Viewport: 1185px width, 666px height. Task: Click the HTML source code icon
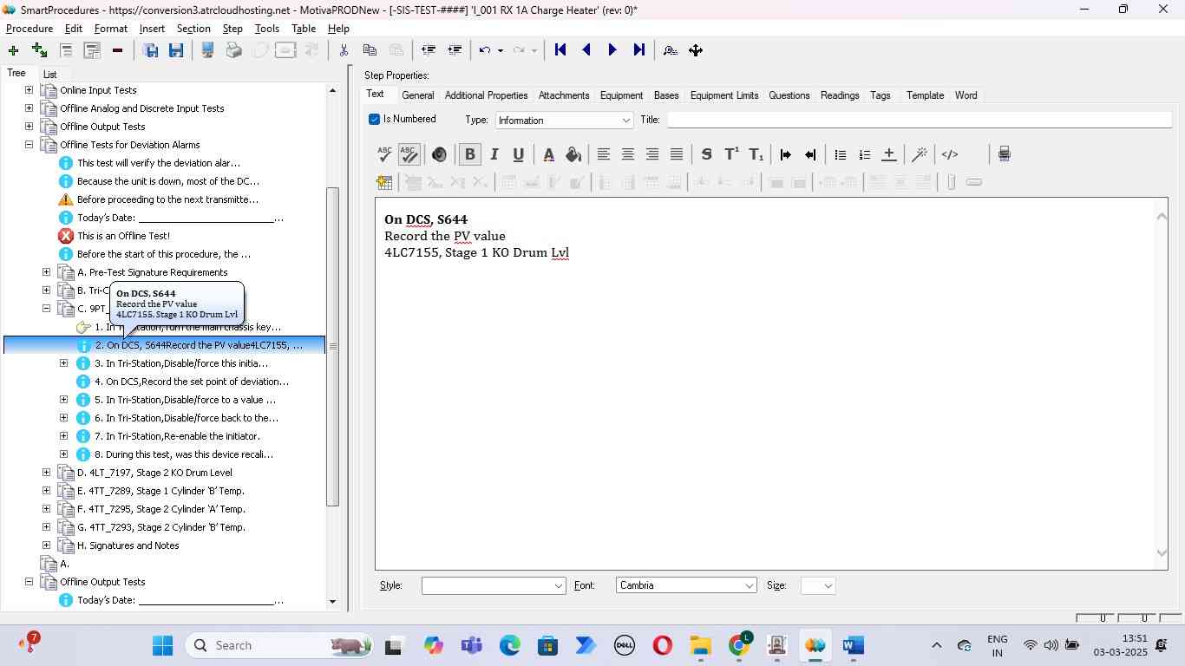[x=950, y=154]
